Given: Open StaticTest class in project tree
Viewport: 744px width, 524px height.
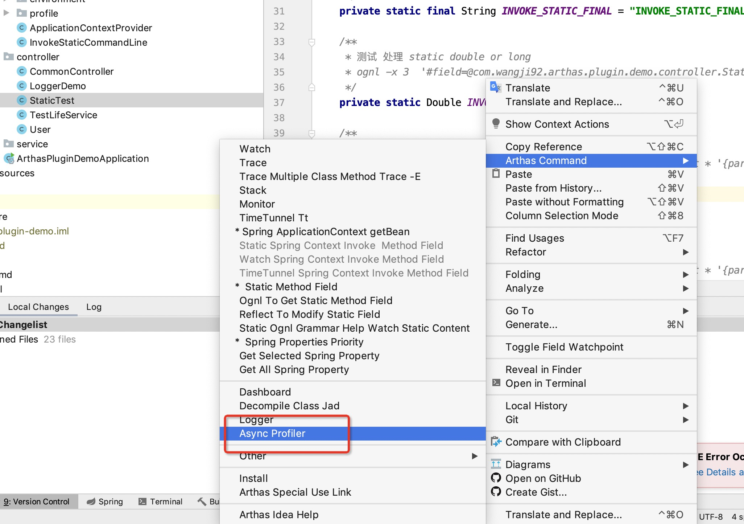Looking at the screenshot, I should [x=52, y=101].
